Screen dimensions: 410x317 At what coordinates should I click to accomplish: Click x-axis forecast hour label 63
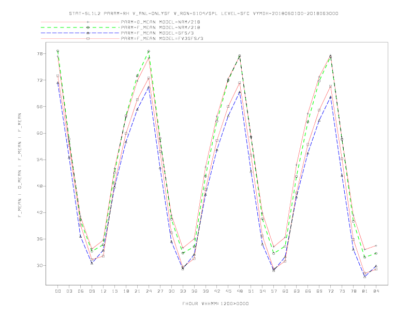coord(297,291)
